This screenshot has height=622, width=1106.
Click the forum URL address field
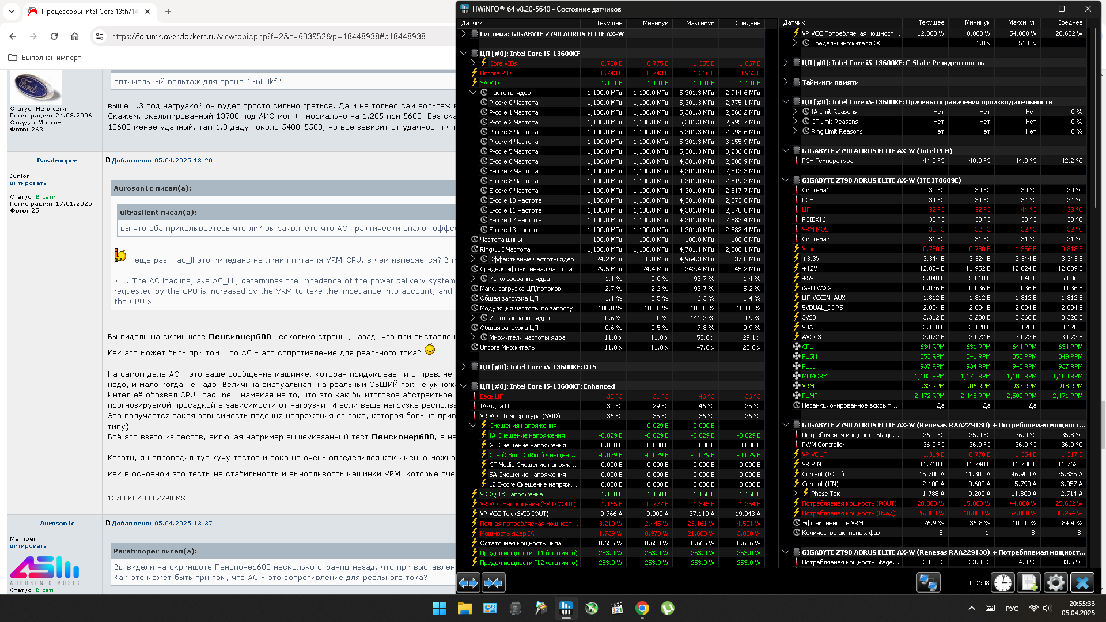point(268,36)
